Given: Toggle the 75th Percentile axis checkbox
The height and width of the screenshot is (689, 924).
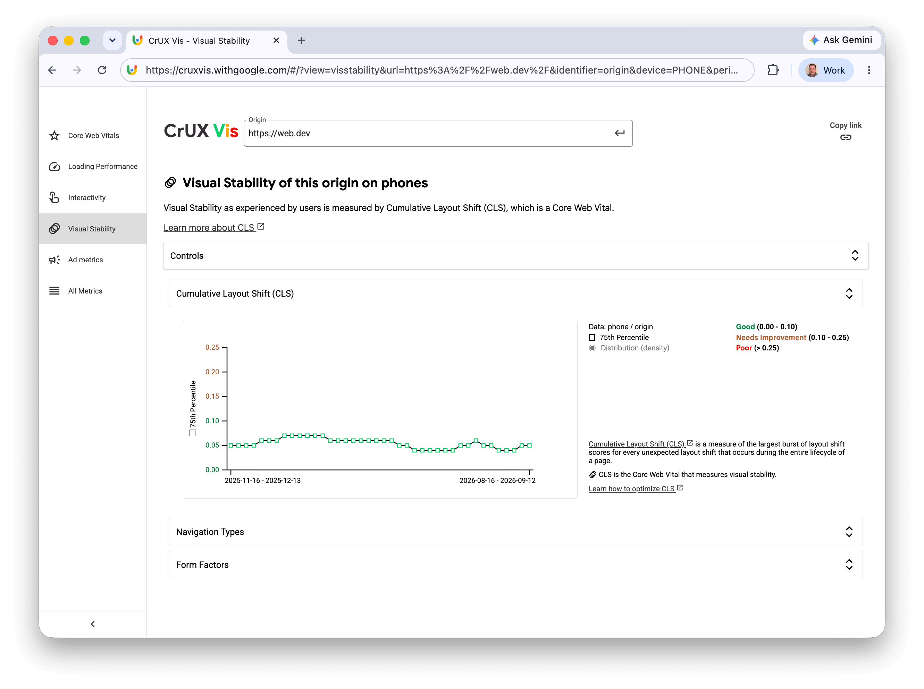Looking at the screenshot, I should [193, 433].
